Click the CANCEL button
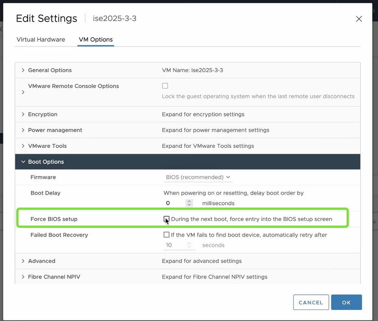378x321 pixels. pyautogui.click(x=311, y=302)
